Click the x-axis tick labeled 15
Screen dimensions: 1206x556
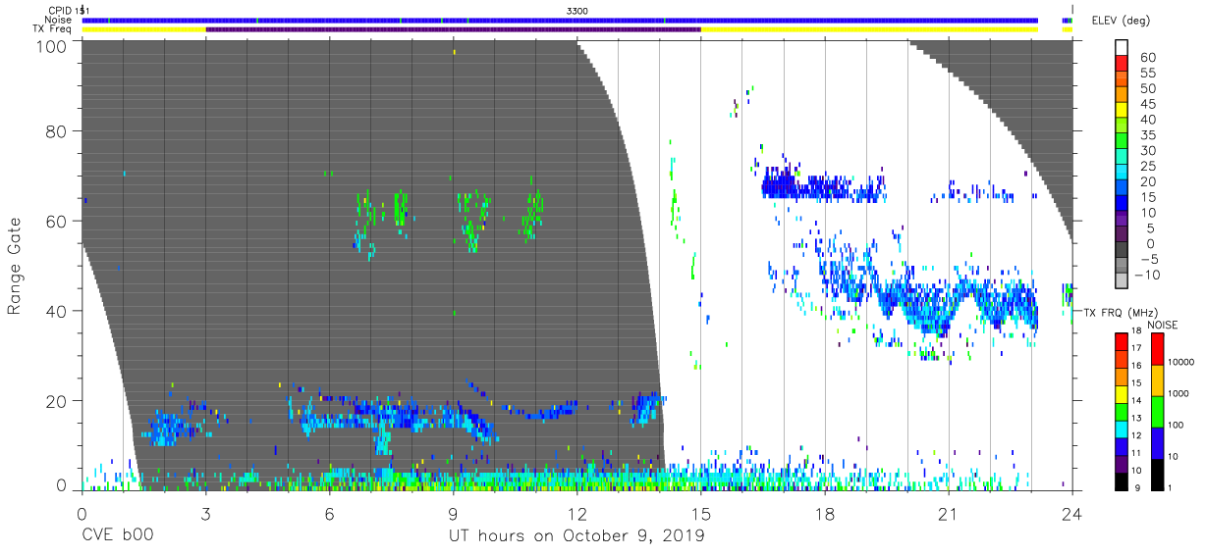click(700, 514)
